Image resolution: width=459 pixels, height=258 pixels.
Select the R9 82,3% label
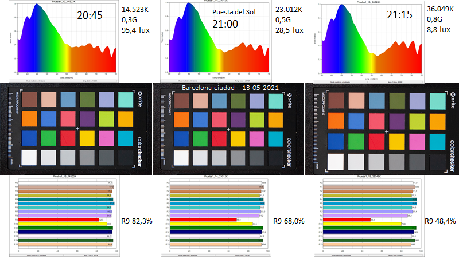137,221
